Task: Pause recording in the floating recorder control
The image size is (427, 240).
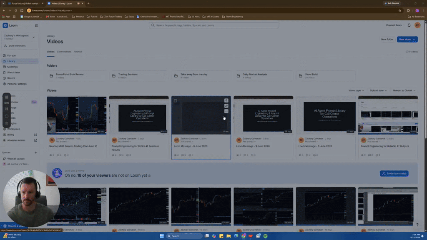Action: coord(7,109)
